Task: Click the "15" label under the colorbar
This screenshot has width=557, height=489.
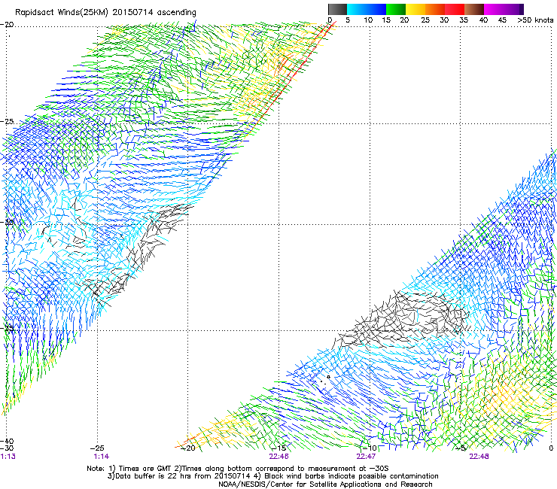Action: tap(386, 20)
